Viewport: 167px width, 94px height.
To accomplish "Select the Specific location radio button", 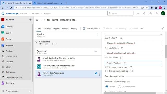I will click(120, 87).
